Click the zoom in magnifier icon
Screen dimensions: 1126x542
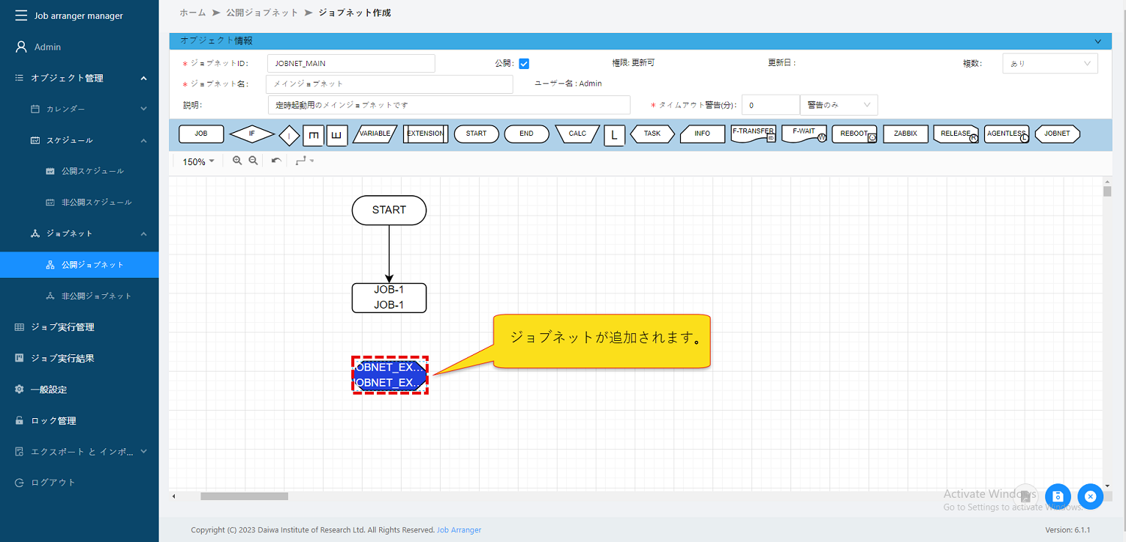coord(237,161)
